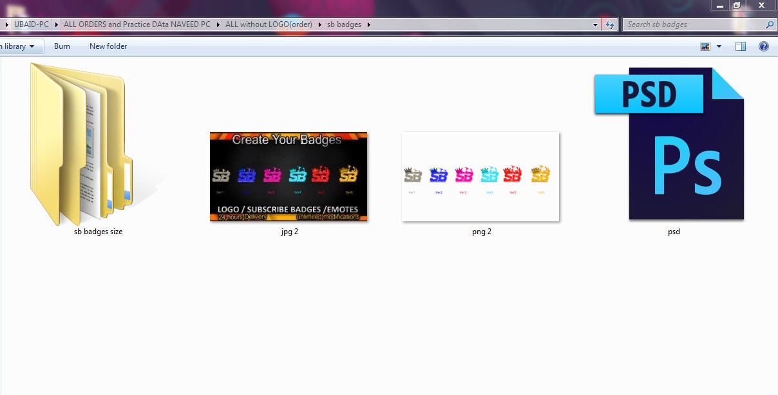Click the UBAID-PC computer icon in breadcrumb
The width and height of the screenshot is (778, 395).
tap(31, 24)
